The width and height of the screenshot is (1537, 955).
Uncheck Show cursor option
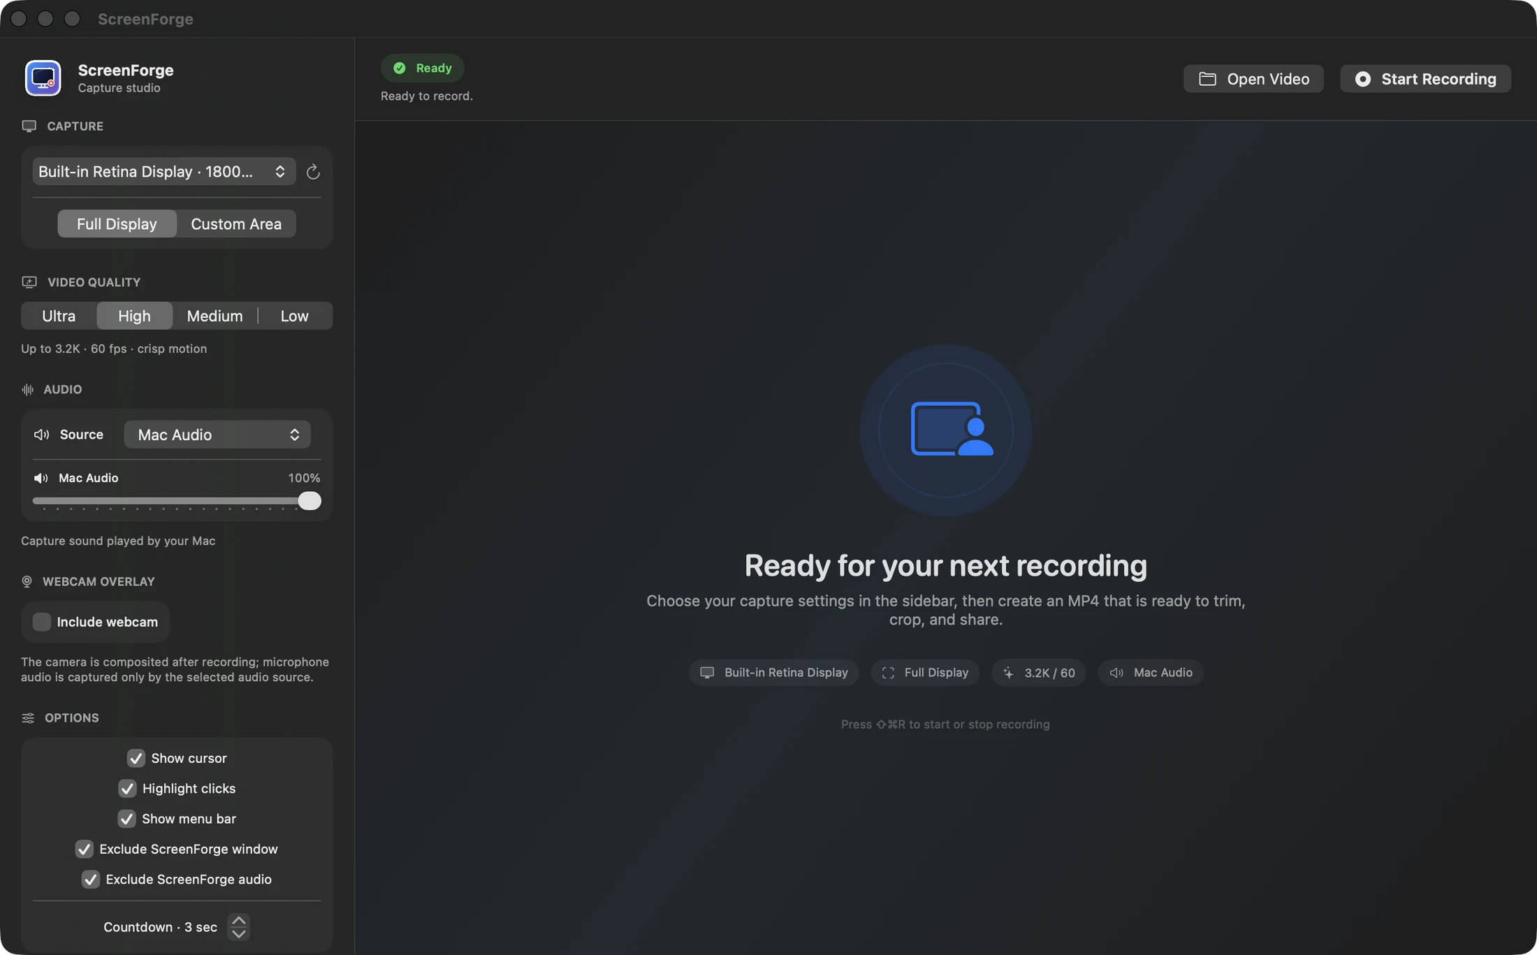point(136,758)
